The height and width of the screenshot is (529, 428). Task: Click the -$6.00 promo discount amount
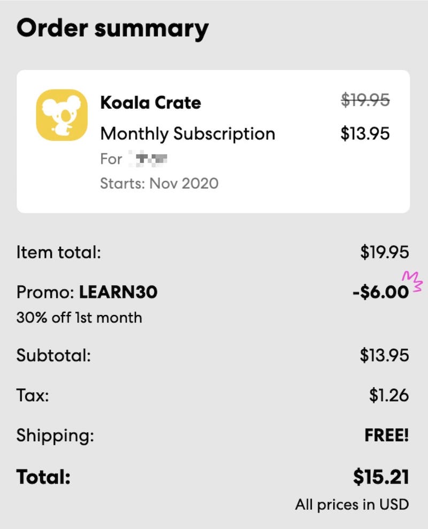[380, 293]
